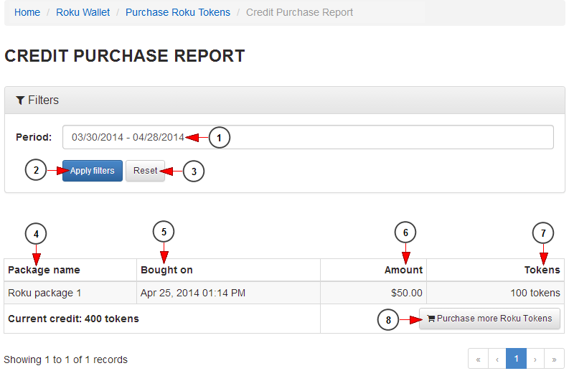Click the $50.00 amount cell

pos(373,293)
